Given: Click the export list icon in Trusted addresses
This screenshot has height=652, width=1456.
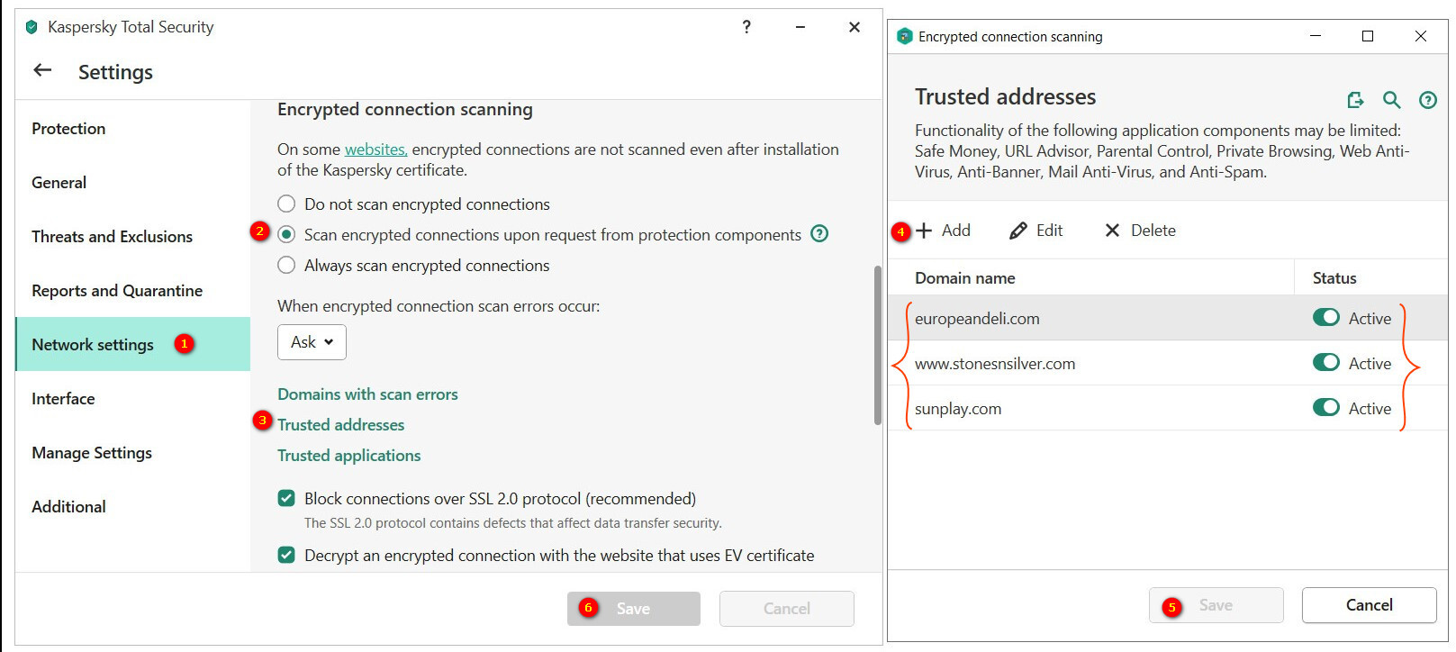Looking at the screenshot, I should click(x=1355, y=100).
